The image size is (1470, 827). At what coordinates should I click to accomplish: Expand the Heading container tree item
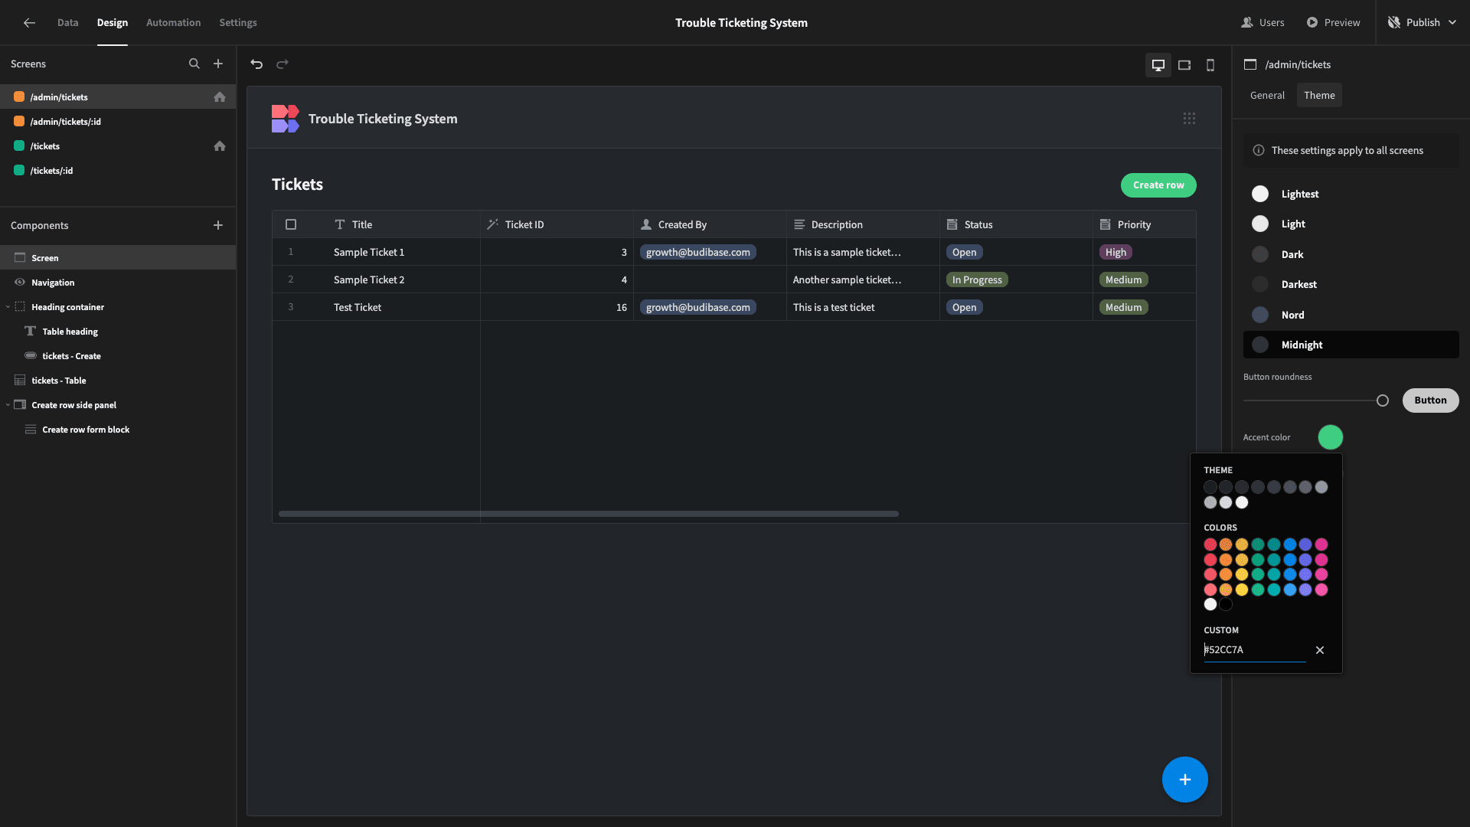[x=7, y=307]
